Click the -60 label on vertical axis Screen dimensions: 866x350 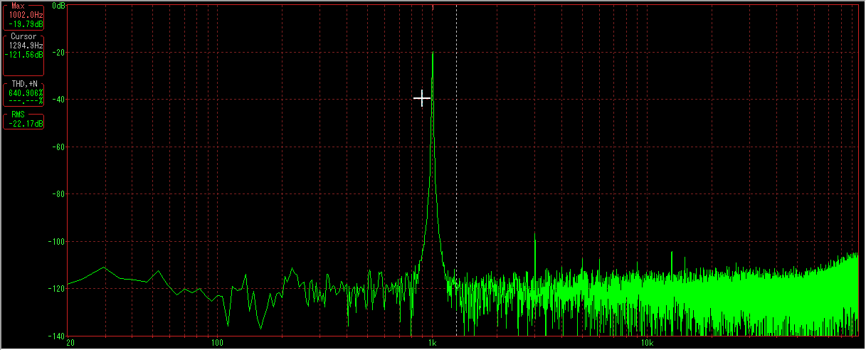click(x=58, y=147)
